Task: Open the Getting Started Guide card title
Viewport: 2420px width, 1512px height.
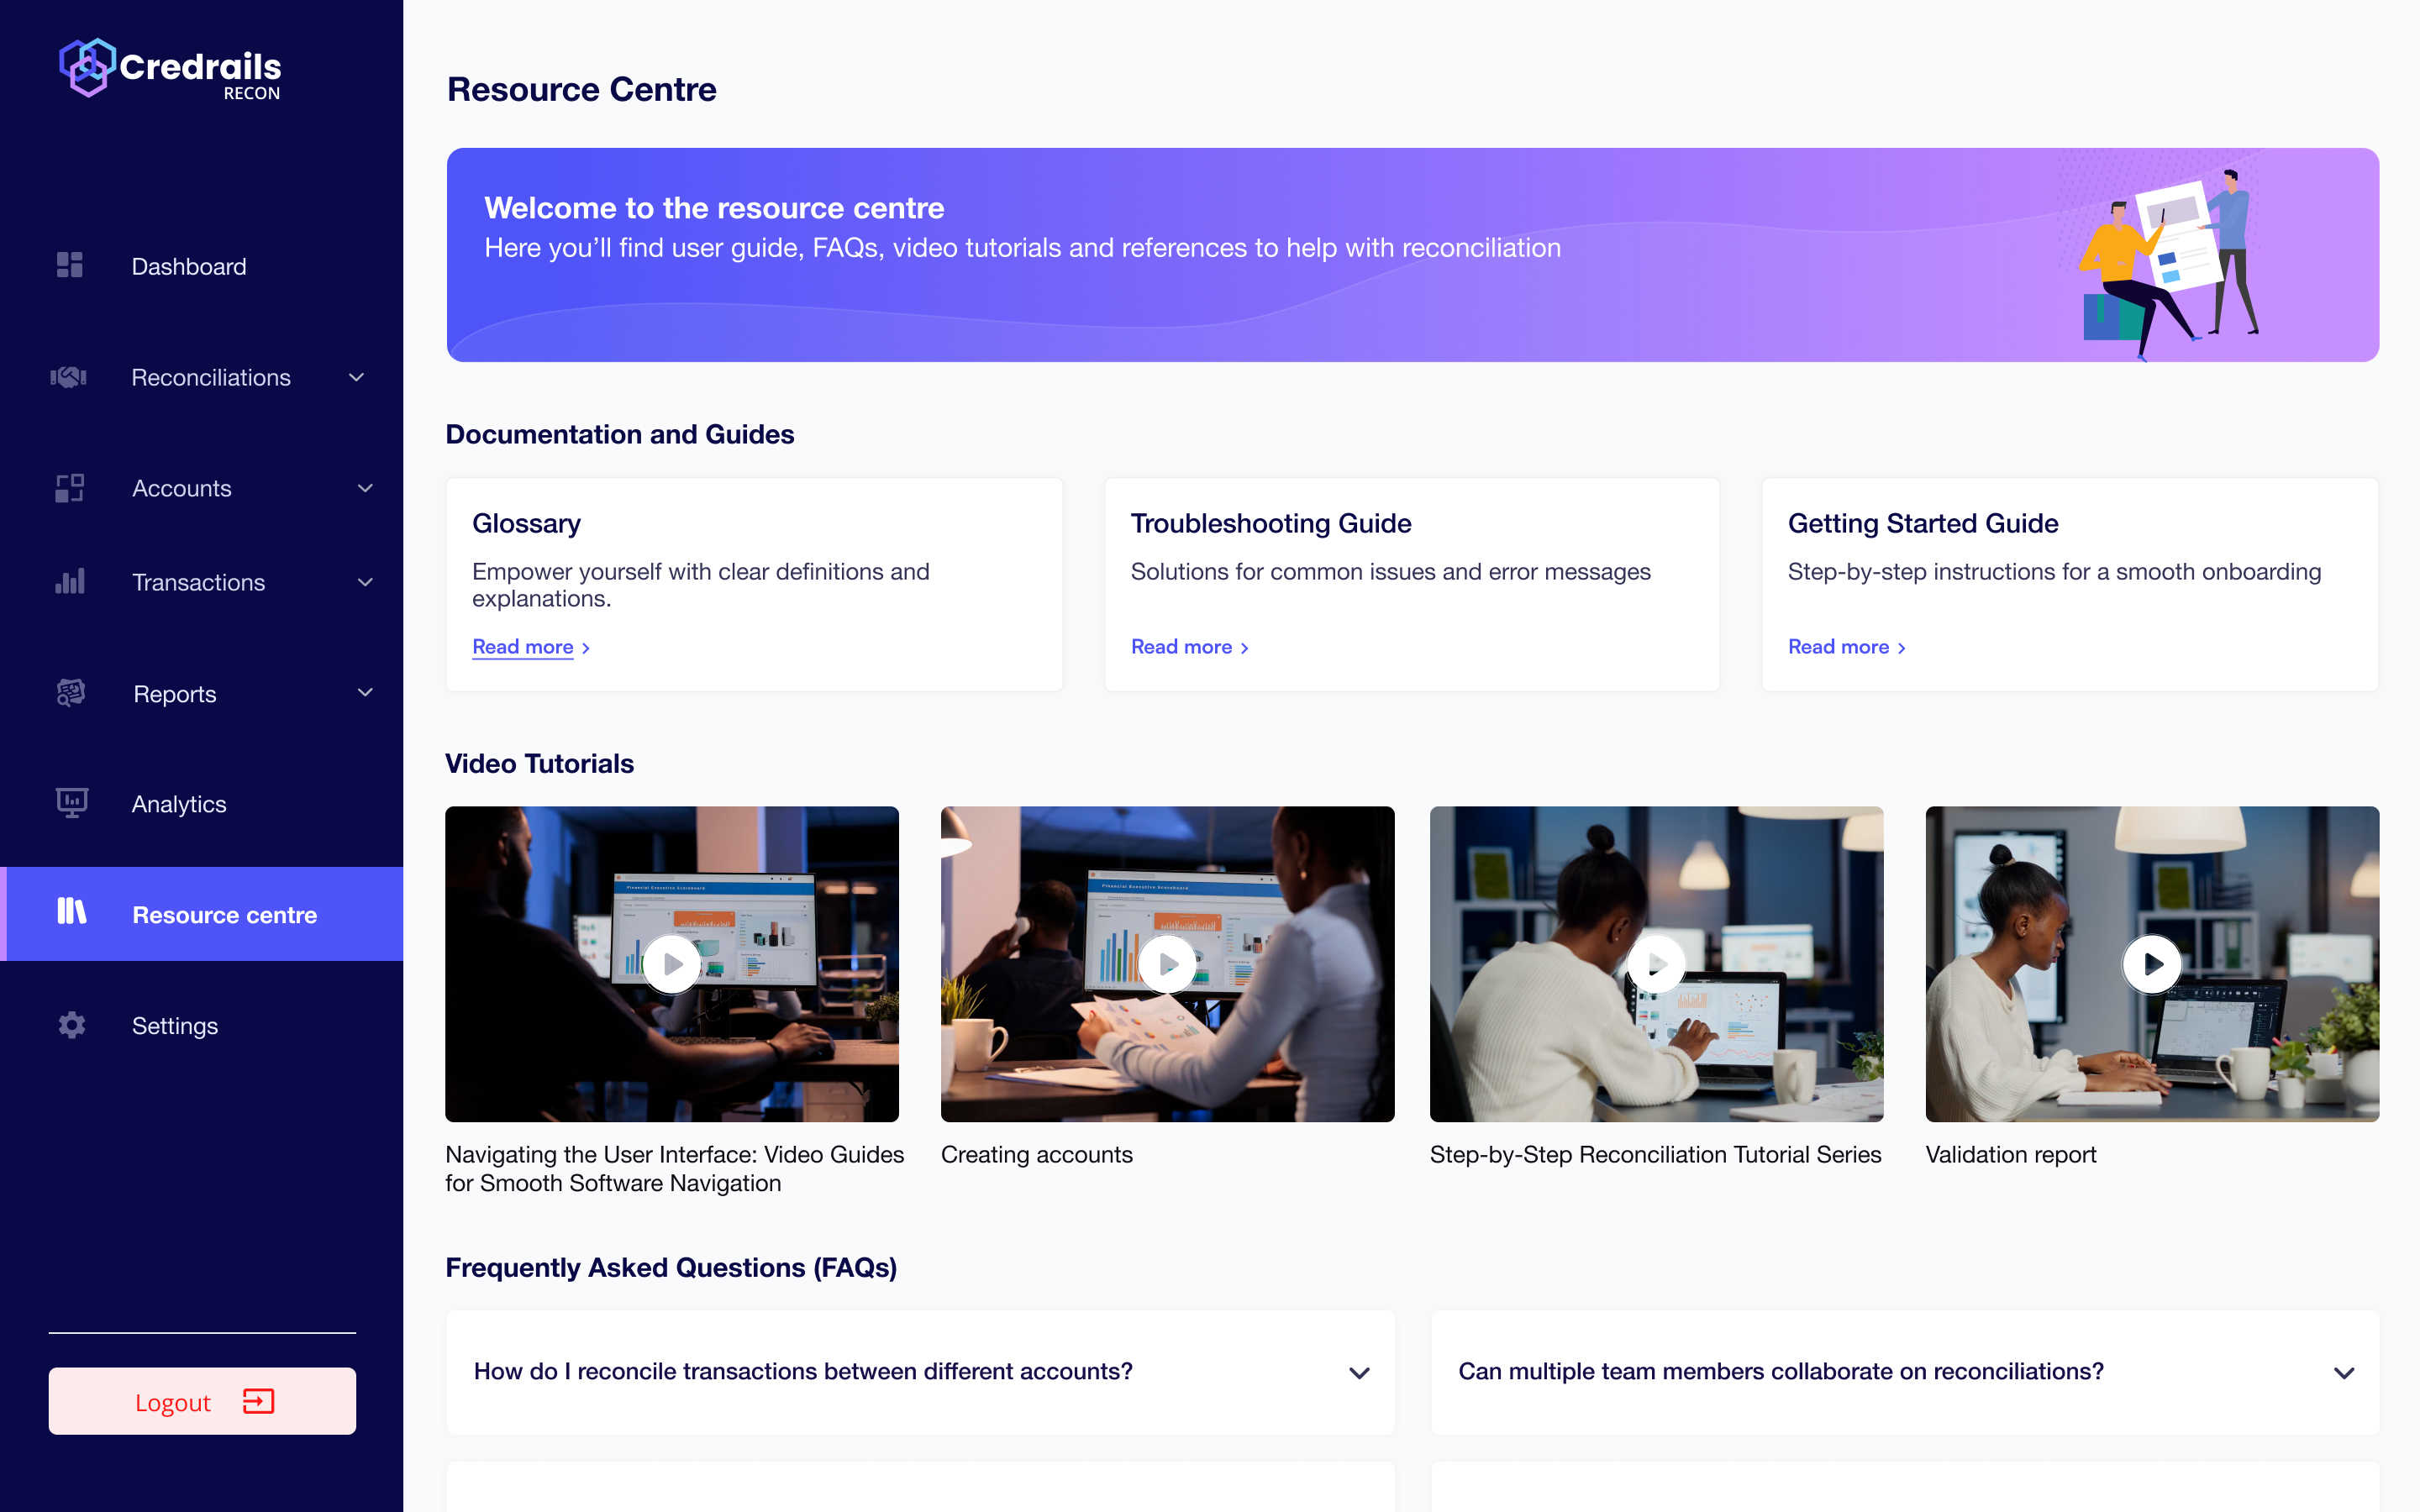Action: point(1923,523)
